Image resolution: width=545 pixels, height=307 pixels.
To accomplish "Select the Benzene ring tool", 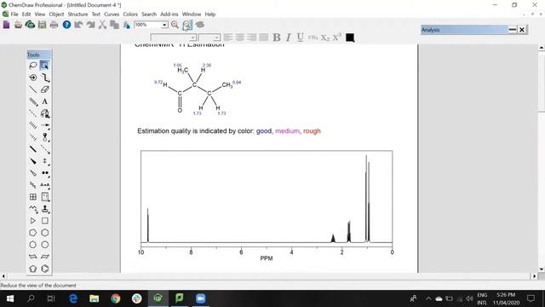I will 45,269.
